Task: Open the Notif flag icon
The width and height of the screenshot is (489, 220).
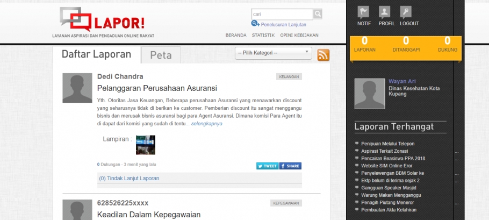Action: [x=364, y=12]
